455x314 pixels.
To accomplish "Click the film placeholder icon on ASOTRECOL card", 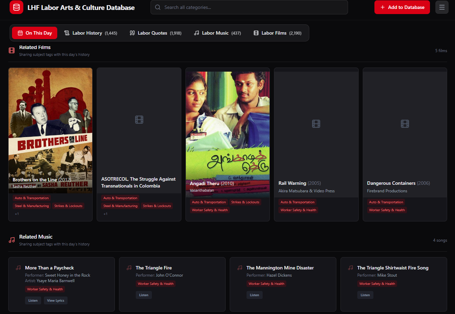I will click(x=139, y=120).
